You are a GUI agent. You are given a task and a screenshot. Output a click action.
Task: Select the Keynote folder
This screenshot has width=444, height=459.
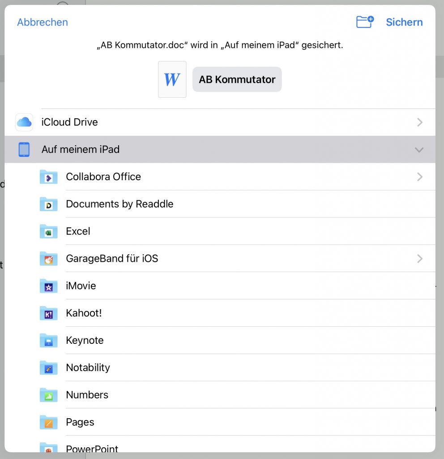[x=85, y=340]
